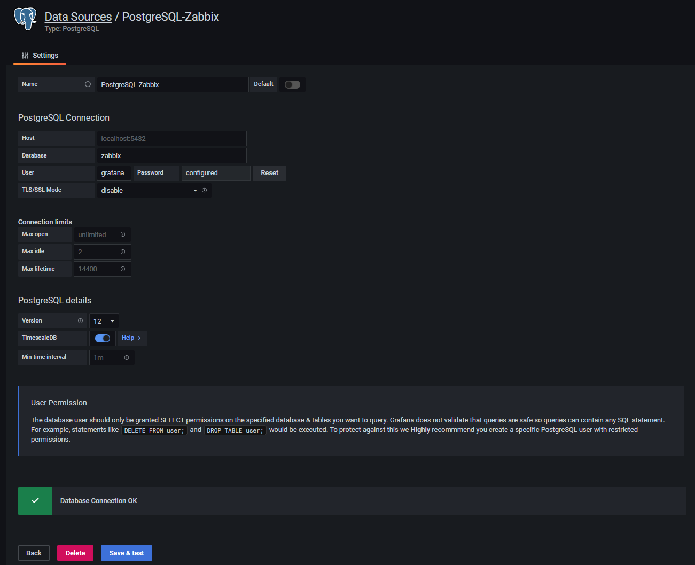Click the info icon next to Name label
Viewport: 695px width, 565px height.
88,84
